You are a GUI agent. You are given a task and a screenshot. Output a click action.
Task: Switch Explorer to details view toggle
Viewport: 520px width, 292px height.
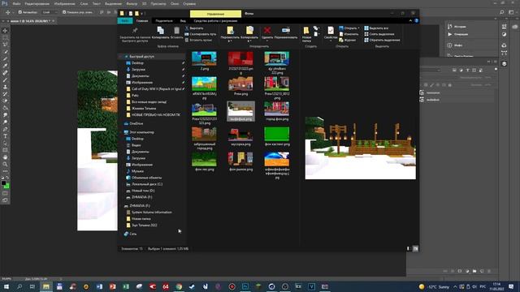point(408,249)
